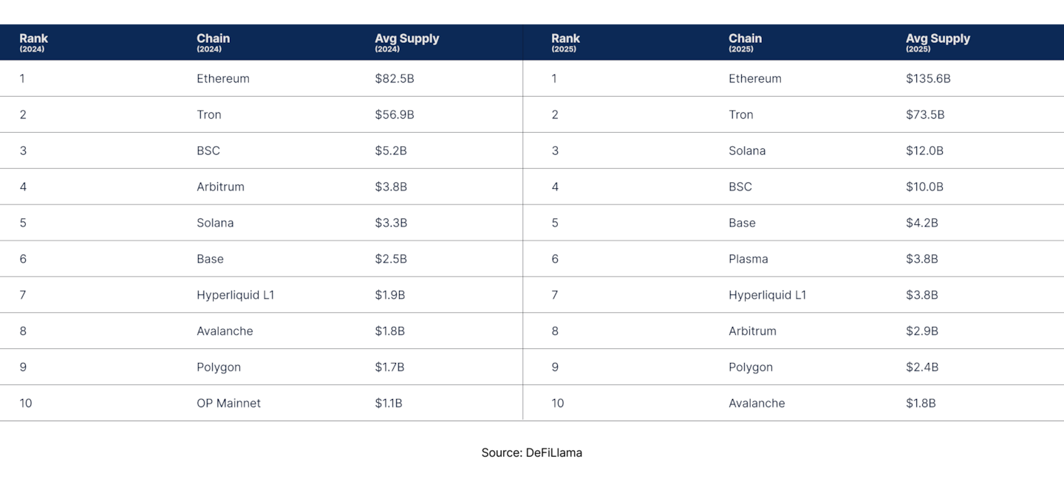Click the Chain (2024) column header
This screenshot has width=1064, height=484.
(x=213, y=42)
